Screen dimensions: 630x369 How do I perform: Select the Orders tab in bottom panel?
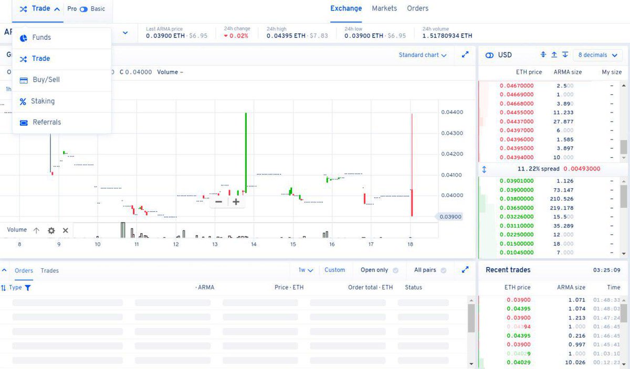pyautogui.click(x=24, y=270)
